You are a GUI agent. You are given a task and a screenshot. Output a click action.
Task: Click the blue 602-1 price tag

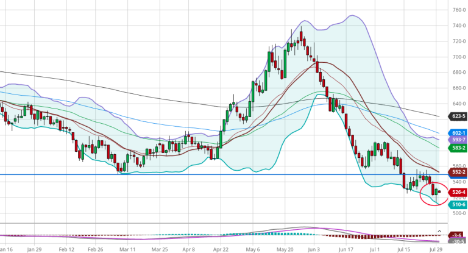[458, 133]
